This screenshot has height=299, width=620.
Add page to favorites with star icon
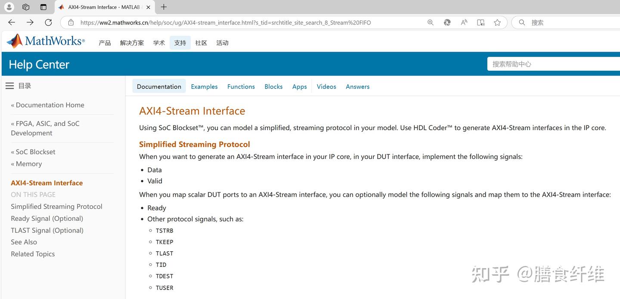click(497, 22)
